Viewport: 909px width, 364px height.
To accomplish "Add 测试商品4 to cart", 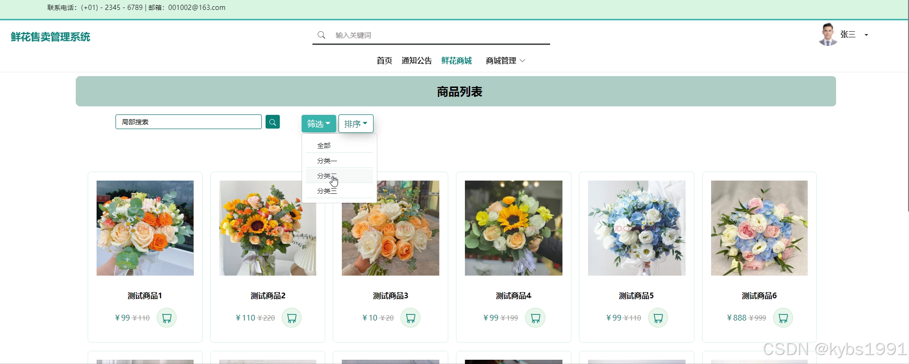I will 535,318.
